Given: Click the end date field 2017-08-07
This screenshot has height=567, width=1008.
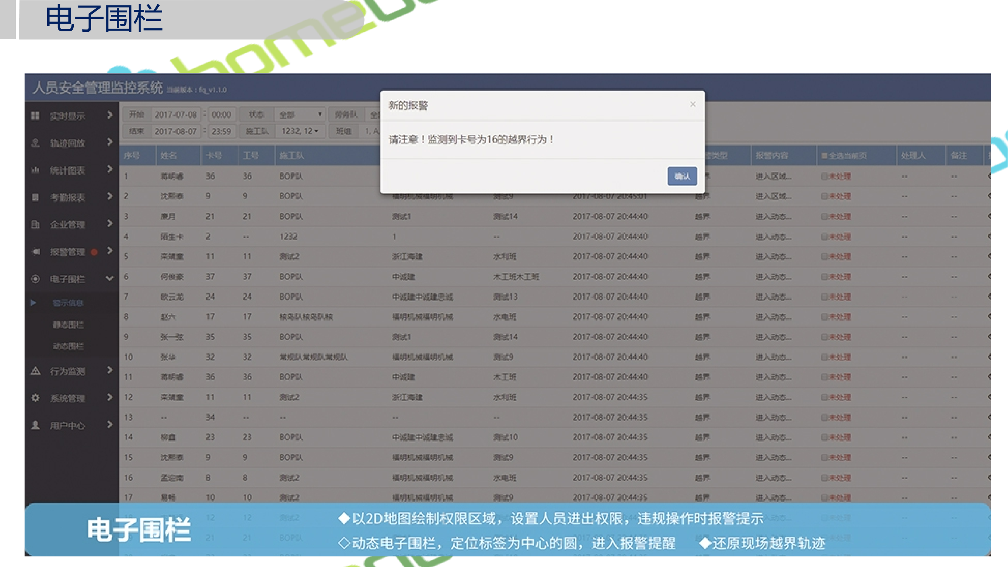Looking at the screenshot, I should click(176, 132).
